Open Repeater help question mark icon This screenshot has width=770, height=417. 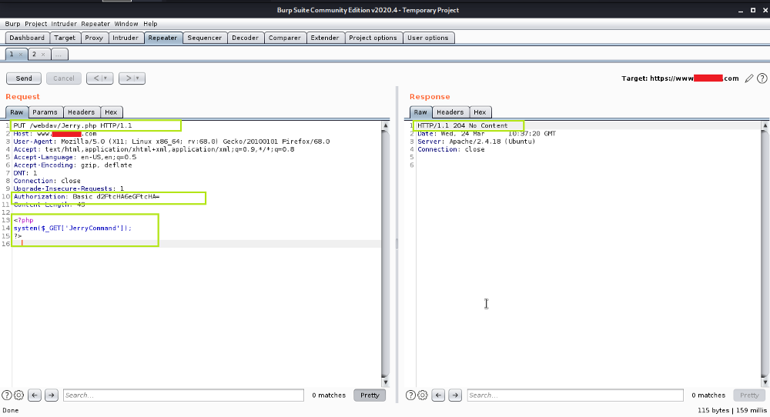point(762,78)
